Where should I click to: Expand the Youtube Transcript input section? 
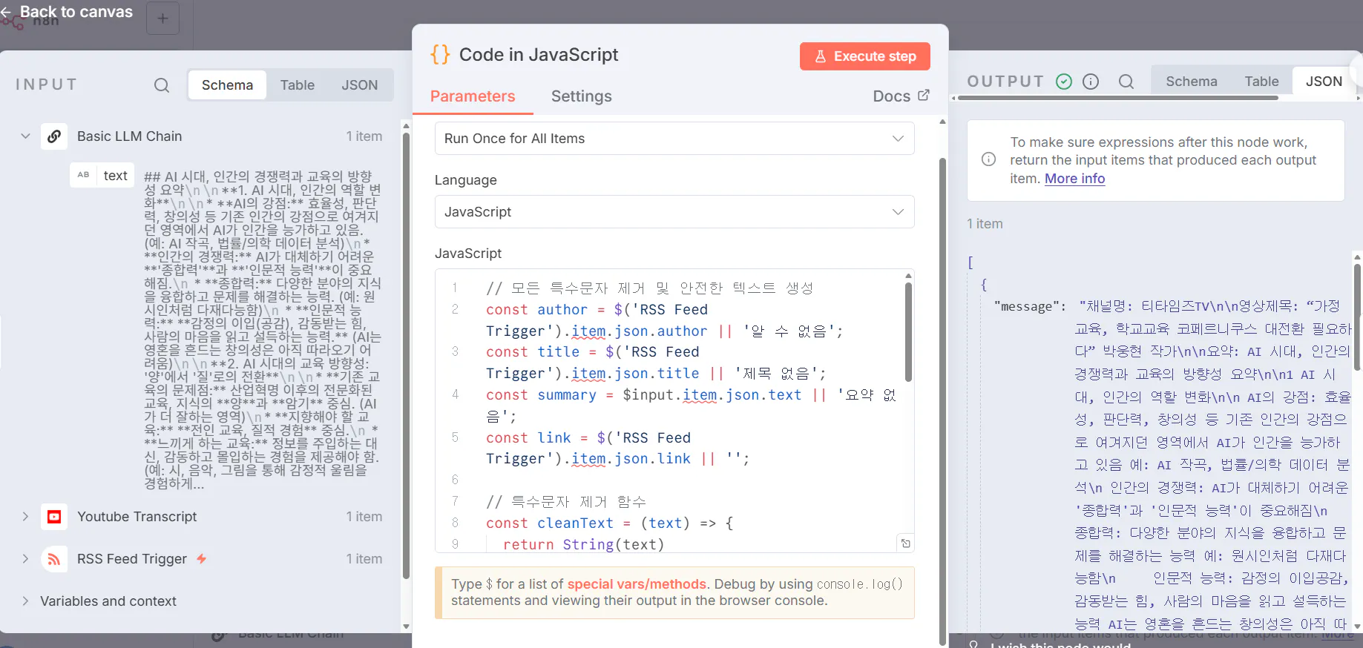point(25,517)
